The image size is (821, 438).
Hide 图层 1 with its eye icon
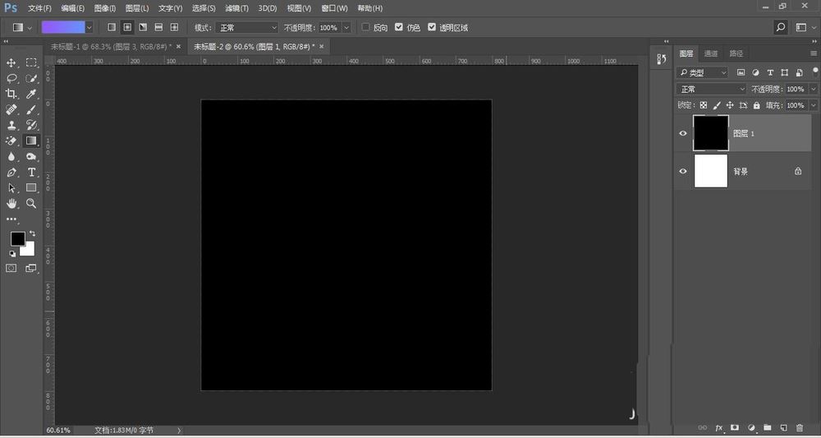tap(683, 134)
